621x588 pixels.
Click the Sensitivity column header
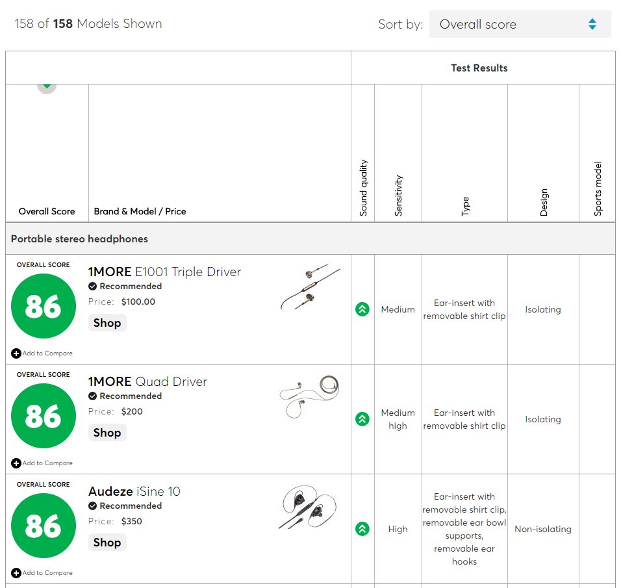(x=398, y=196)
